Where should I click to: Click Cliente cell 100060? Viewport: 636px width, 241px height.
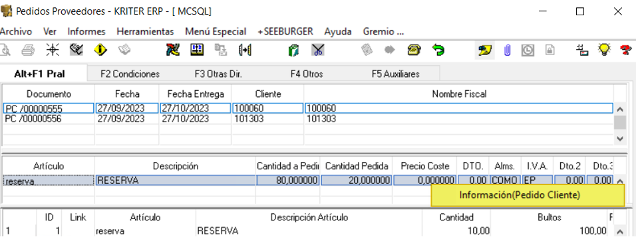(x=267, y=109)
